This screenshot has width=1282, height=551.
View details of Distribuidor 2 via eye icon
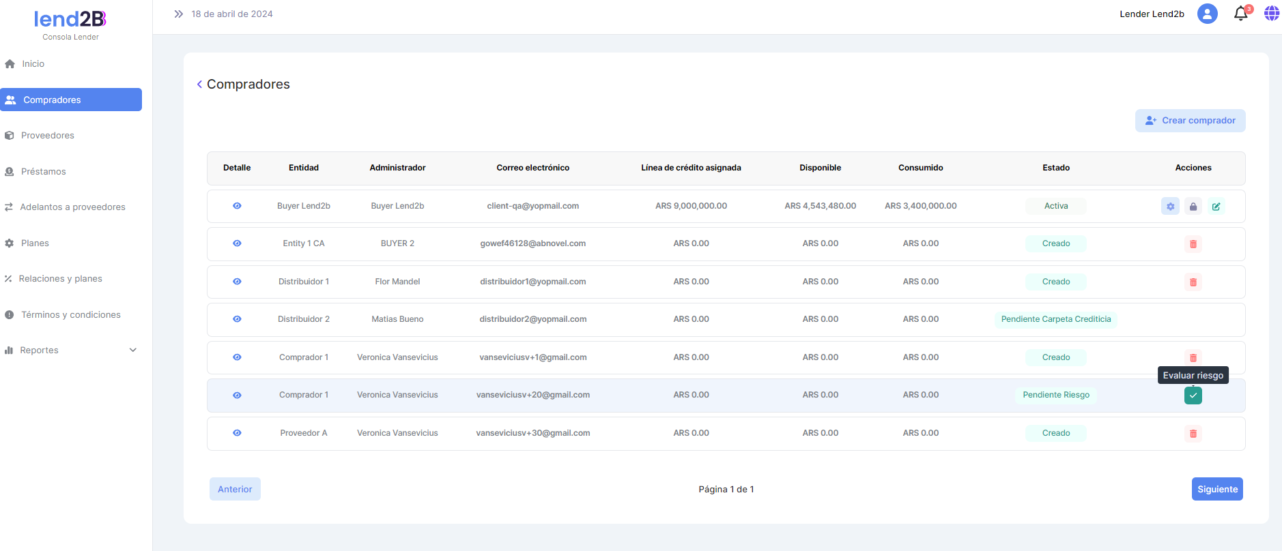237,319
